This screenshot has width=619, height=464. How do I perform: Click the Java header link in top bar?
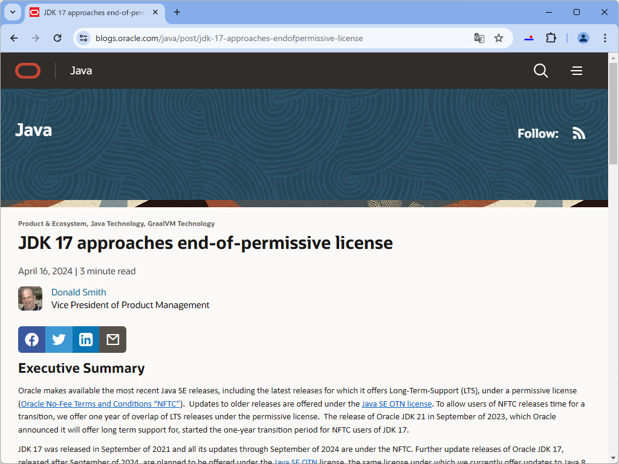click(81, 71)
